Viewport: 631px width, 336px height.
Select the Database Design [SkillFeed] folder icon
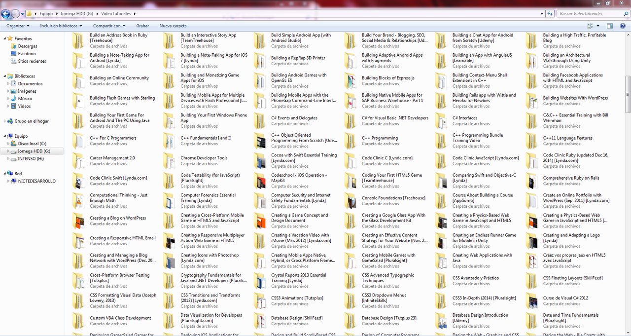tap(260, 321)
